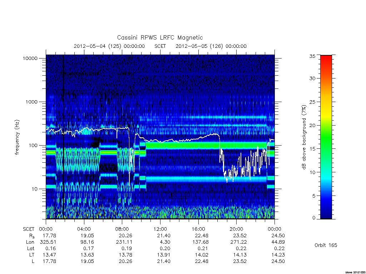Click the '12:00' SCET time axis label
This screenshot has width=366, height=274.
coord(160,229)
